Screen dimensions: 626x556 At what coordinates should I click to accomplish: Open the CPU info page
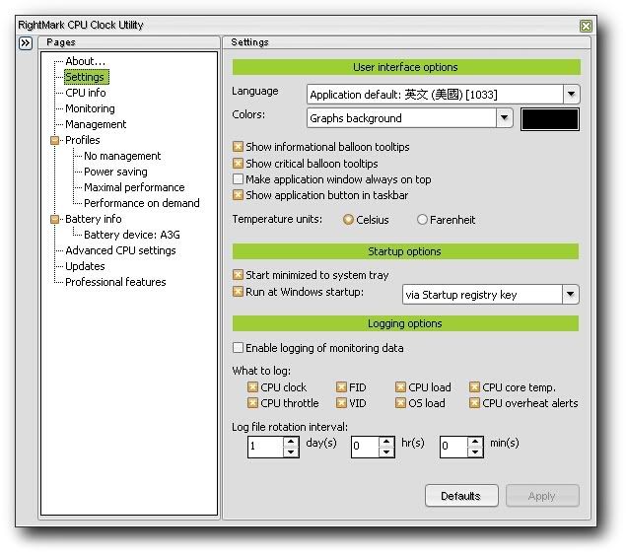(86, 93)
